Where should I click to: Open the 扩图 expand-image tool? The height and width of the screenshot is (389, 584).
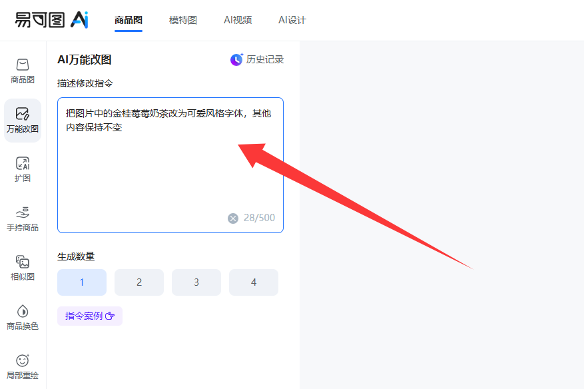[x=23, y=170]
